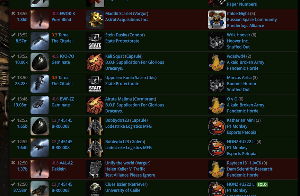Click the Astral Acquisitions Inc. gear logo
This screenshot has width=300, height=196.
pyautogui.click(x=95, y=19)
